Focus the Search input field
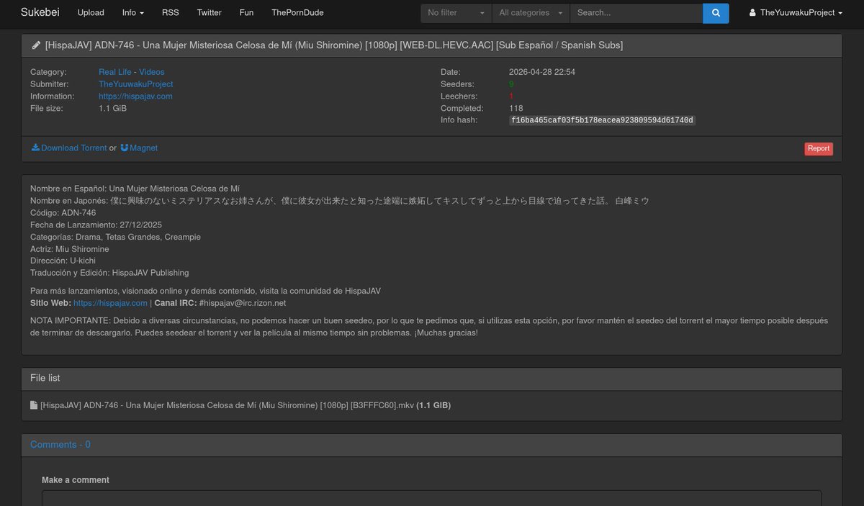This screenshot has width=864, height=506. [636, 13]
